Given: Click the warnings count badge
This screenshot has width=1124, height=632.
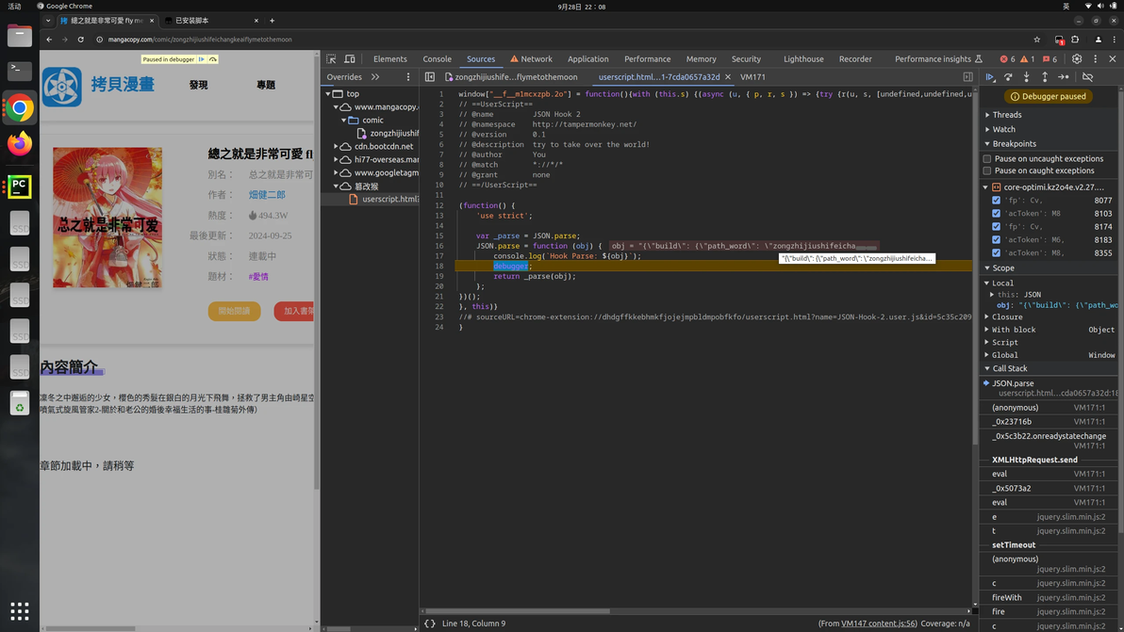Looking at the screenshot, I should point(1027,58).
